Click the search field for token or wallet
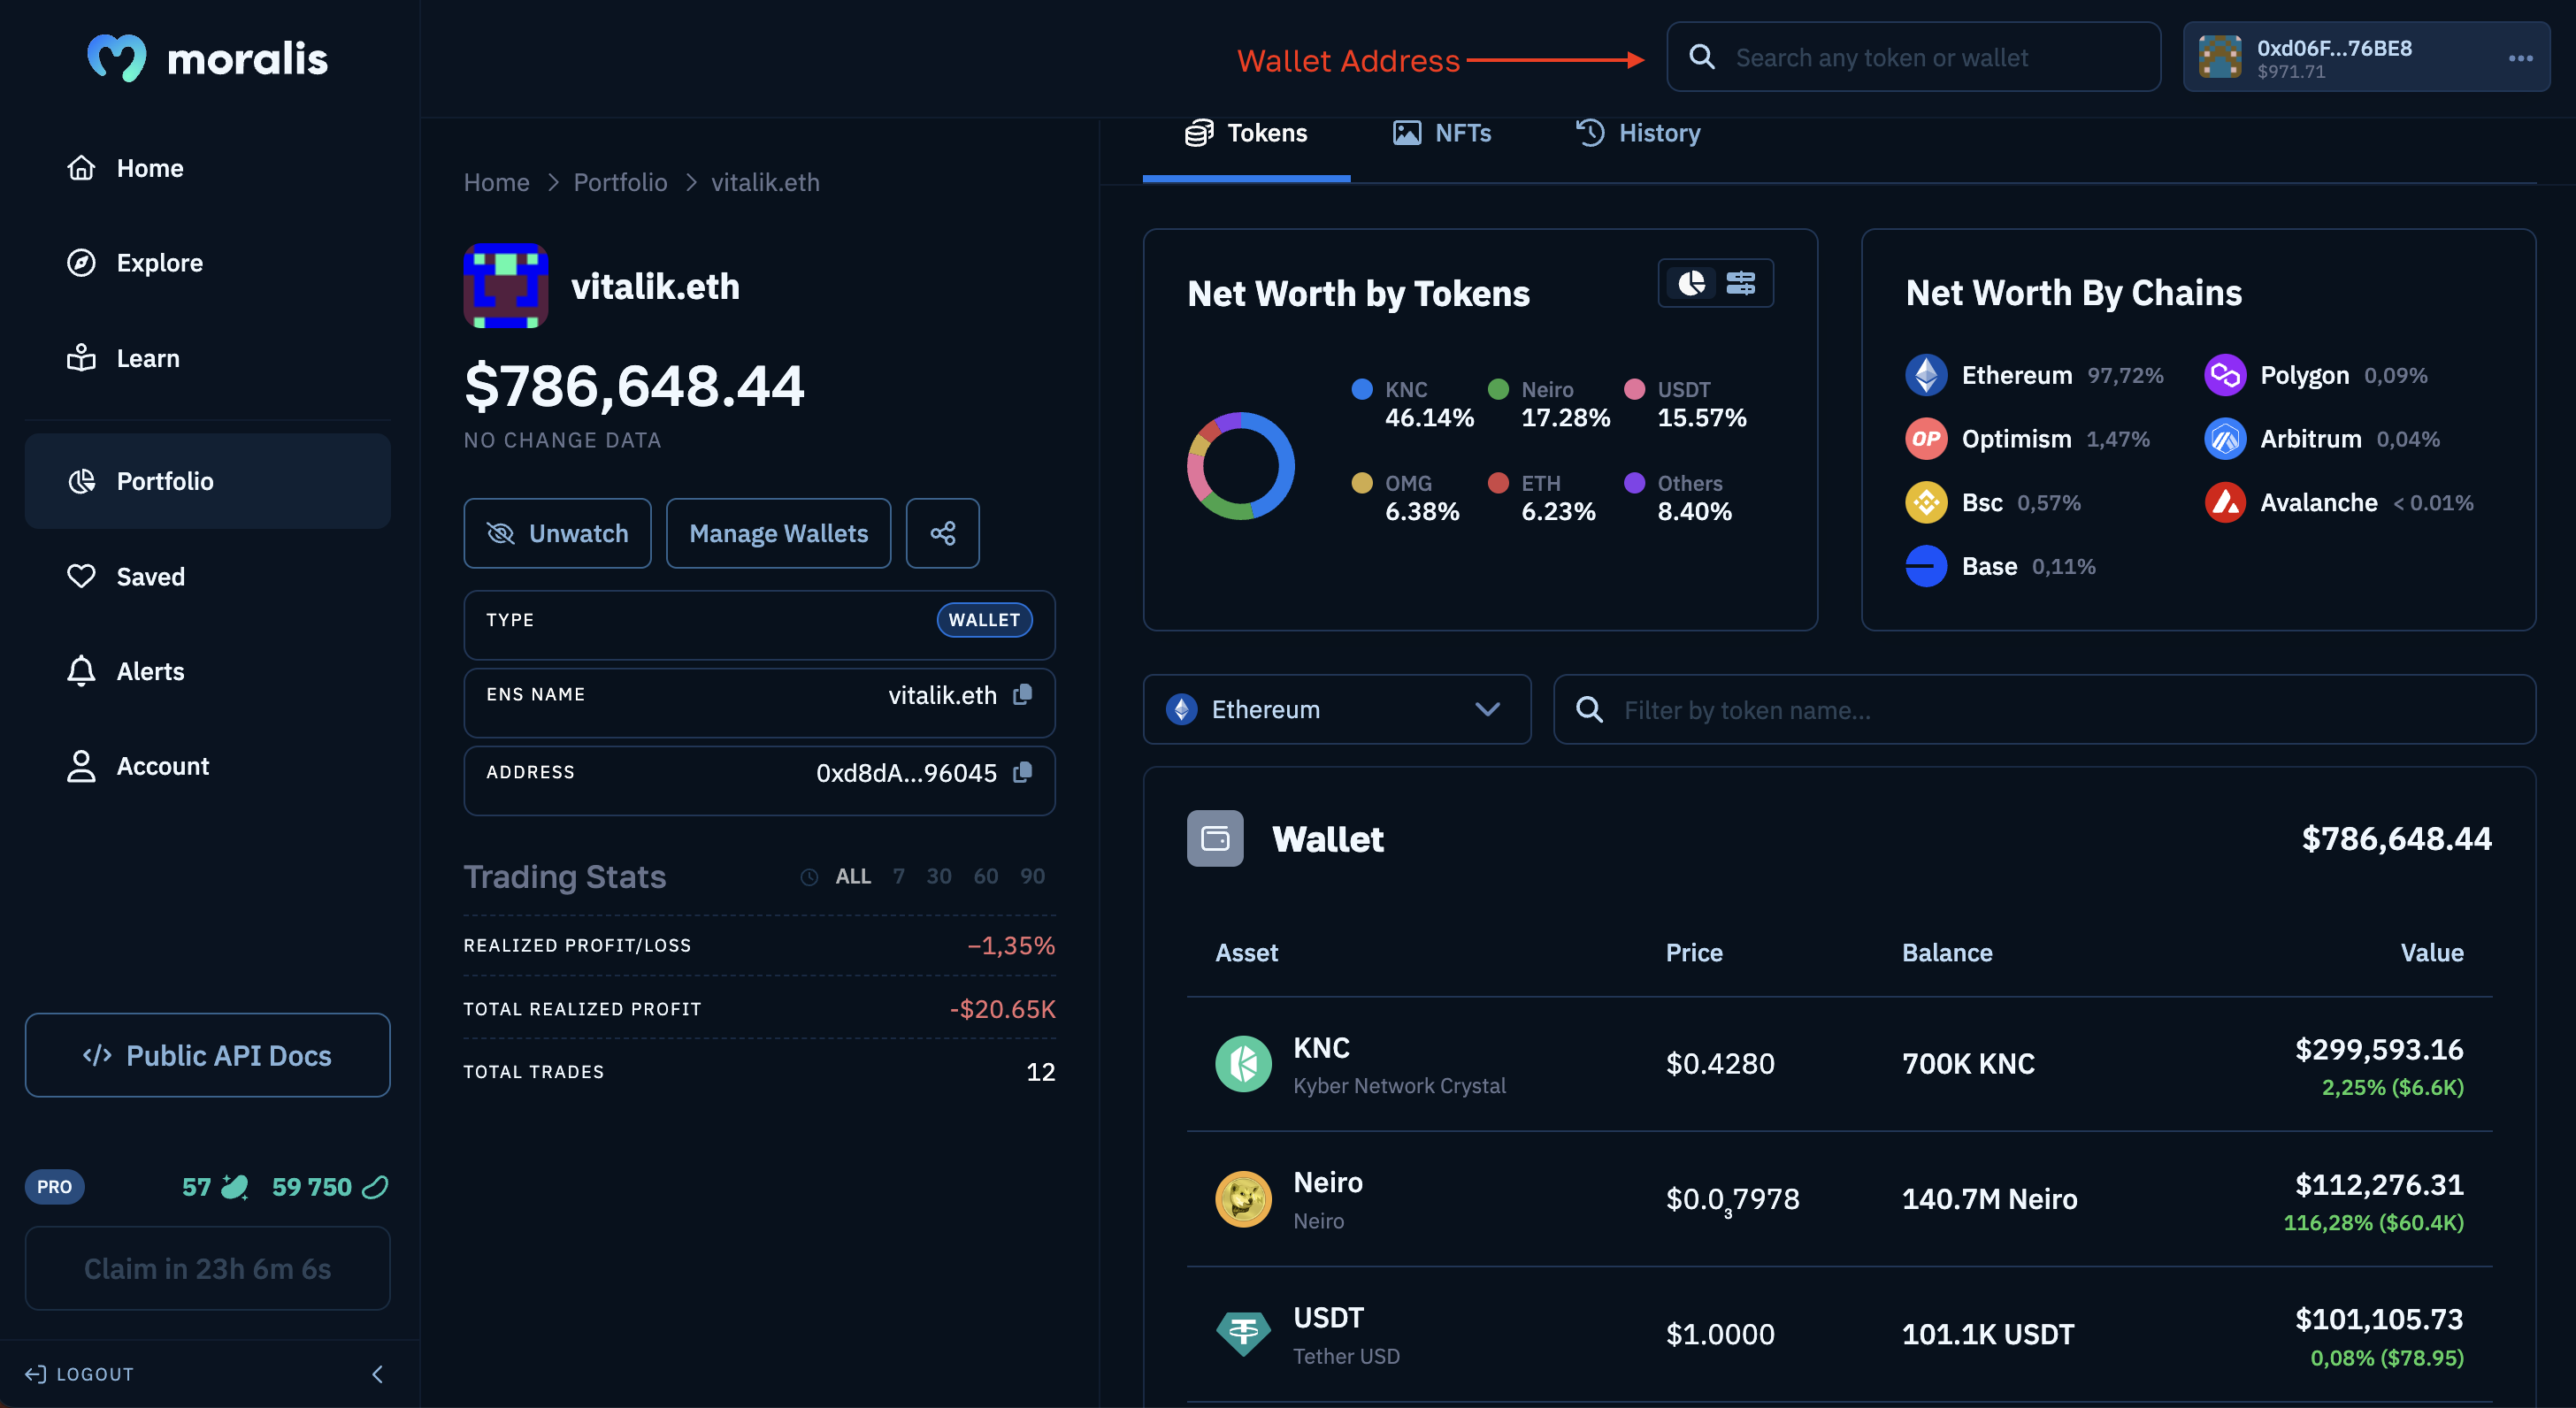Image resolution: width=2576 pixels, height=1408 pixels. (1913, 57)
